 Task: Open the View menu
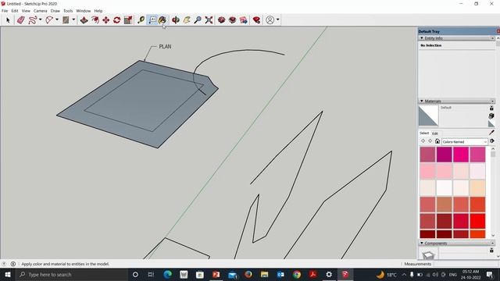[x=26, y=11]
